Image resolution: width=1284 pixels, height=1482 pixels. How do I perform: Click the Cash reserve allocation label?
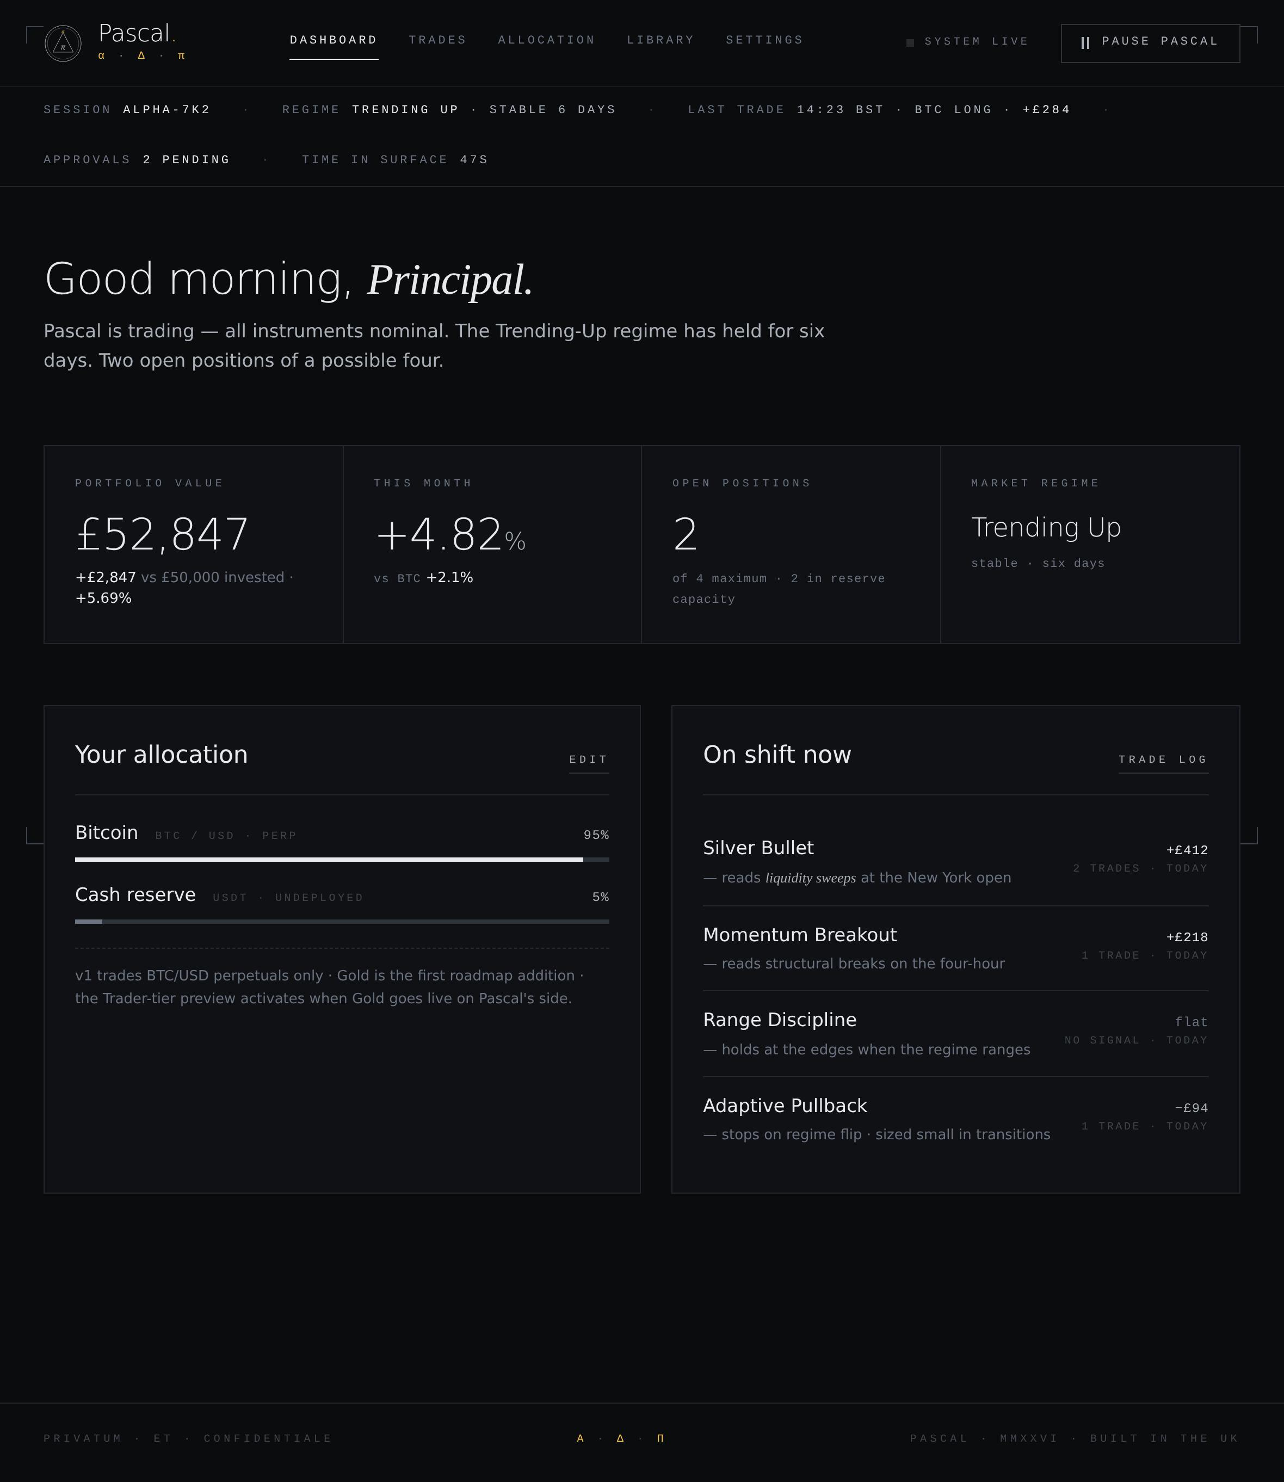(x=135, y=895)
